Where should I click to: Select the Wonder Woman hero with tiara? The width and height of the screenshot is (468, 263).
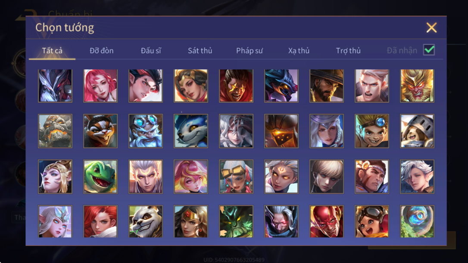point(191,222)
